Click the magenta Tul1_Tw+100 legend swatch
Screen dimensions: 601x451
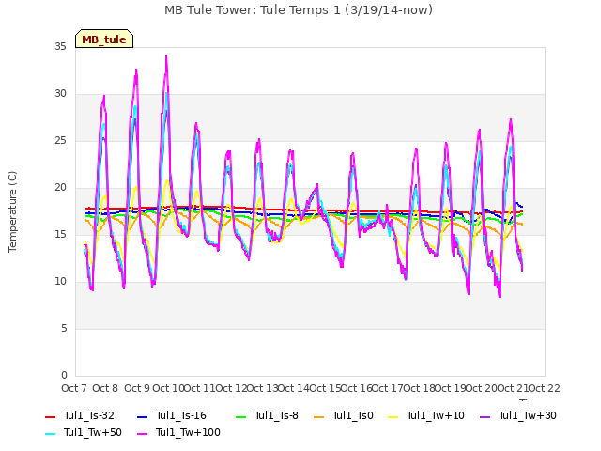pos(142,434)
